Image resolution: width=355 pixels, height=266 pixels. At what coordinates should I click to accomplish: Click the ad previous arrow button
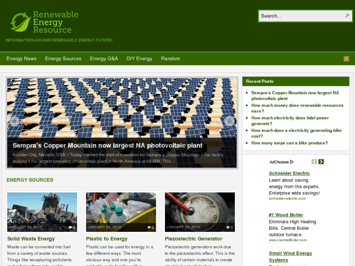pos(314,162)
